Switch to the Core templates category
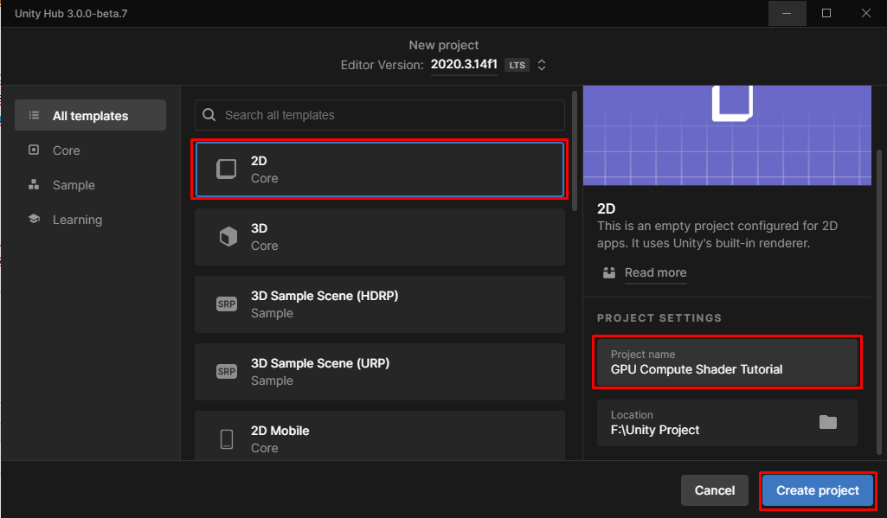887x518 pixels. pyautogui.click(x=66, y=150)
